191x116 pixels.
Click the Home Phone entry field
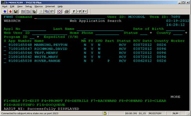107,33
